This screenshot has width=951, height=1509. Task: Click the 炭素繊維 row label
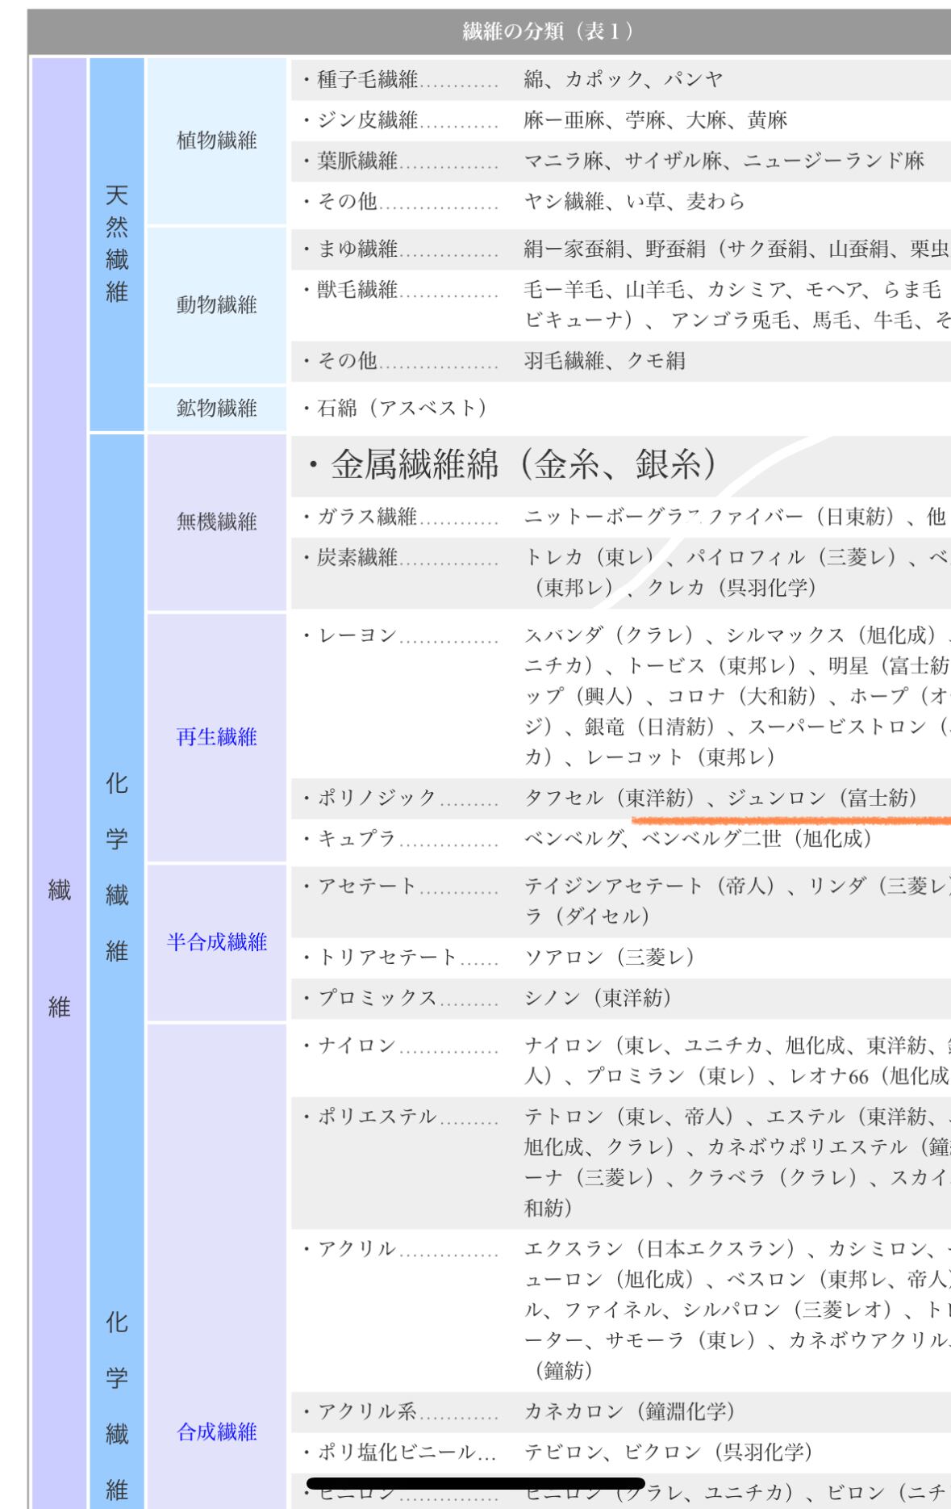coord(357,557)
